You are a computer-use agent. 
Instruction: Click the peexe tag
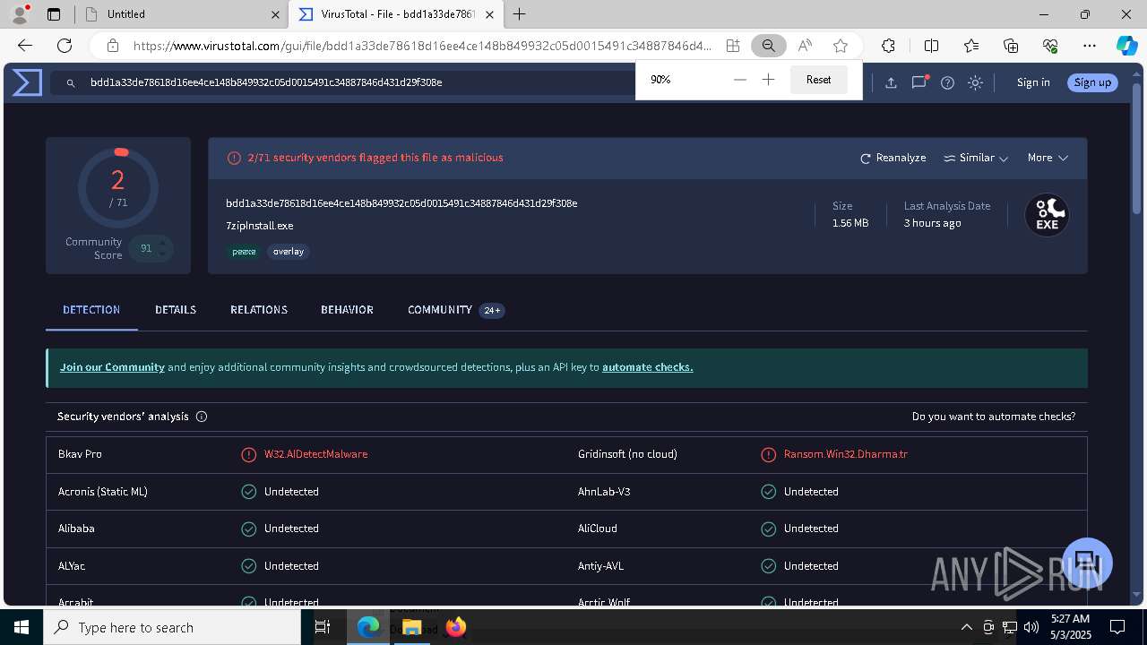coord(244,252)
